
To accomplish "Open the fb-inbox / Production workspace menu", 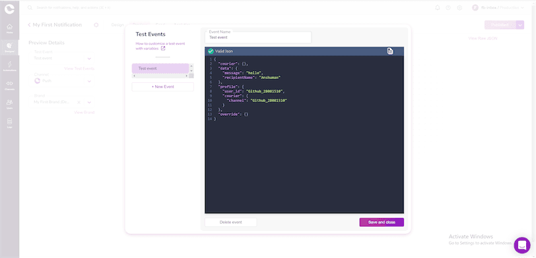I will 498,7.
